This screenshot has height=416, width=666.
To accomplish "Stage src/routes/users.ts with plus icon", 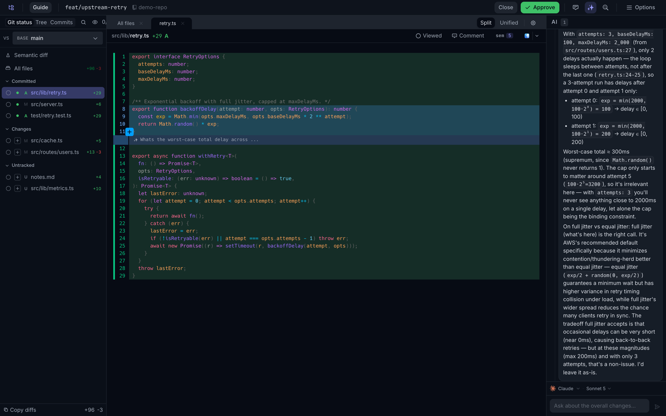I will 18,152.
